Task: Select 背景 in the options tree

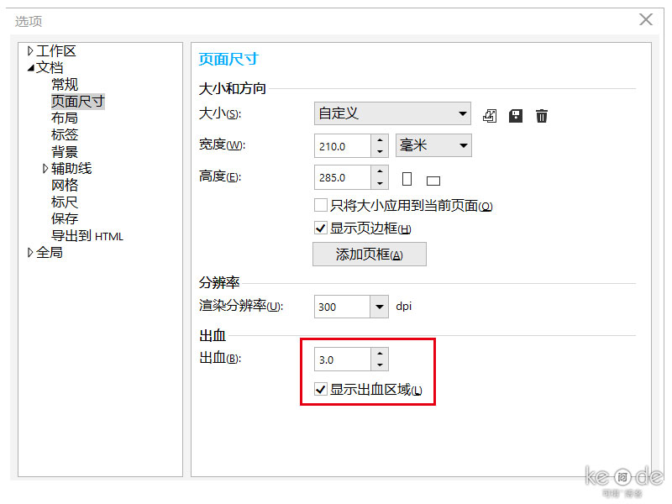Action: [64, 151]
